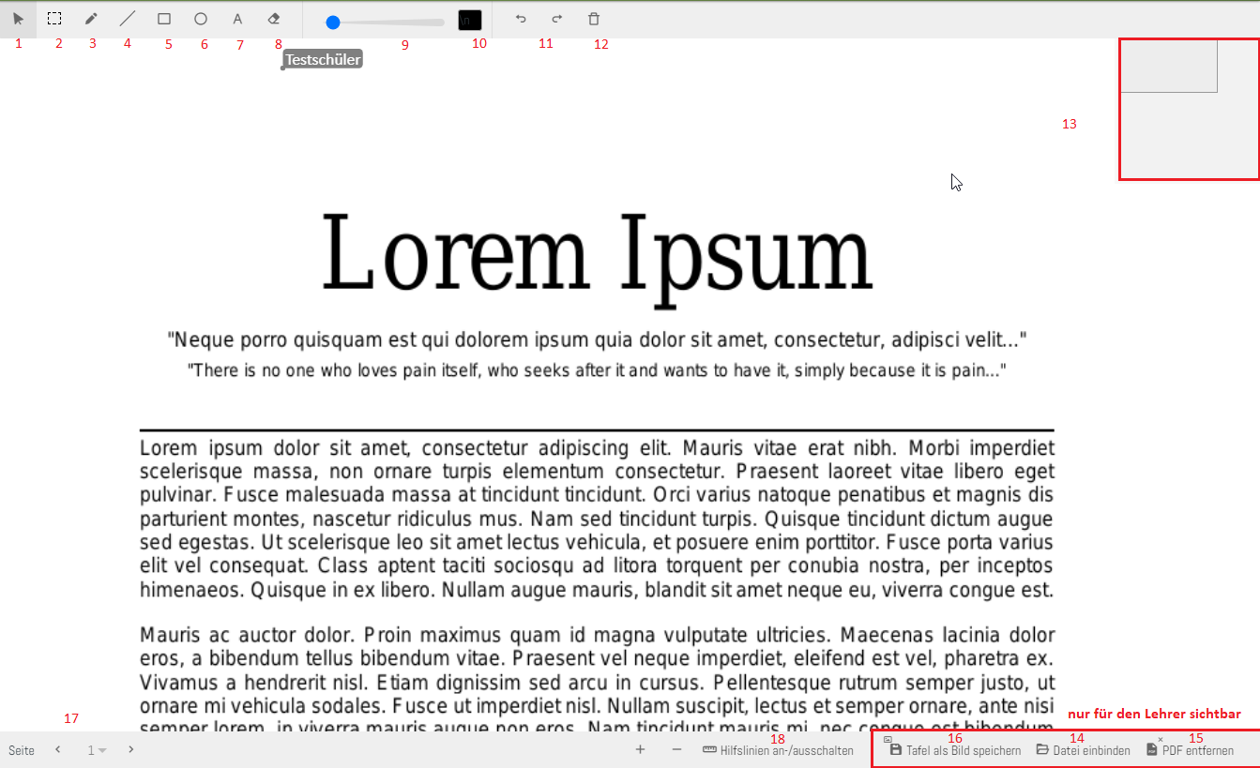Image resolution: width=1260 pixels, height=768 pixels.
Task: Select the straight line tool
Action: tap(128, 19)
